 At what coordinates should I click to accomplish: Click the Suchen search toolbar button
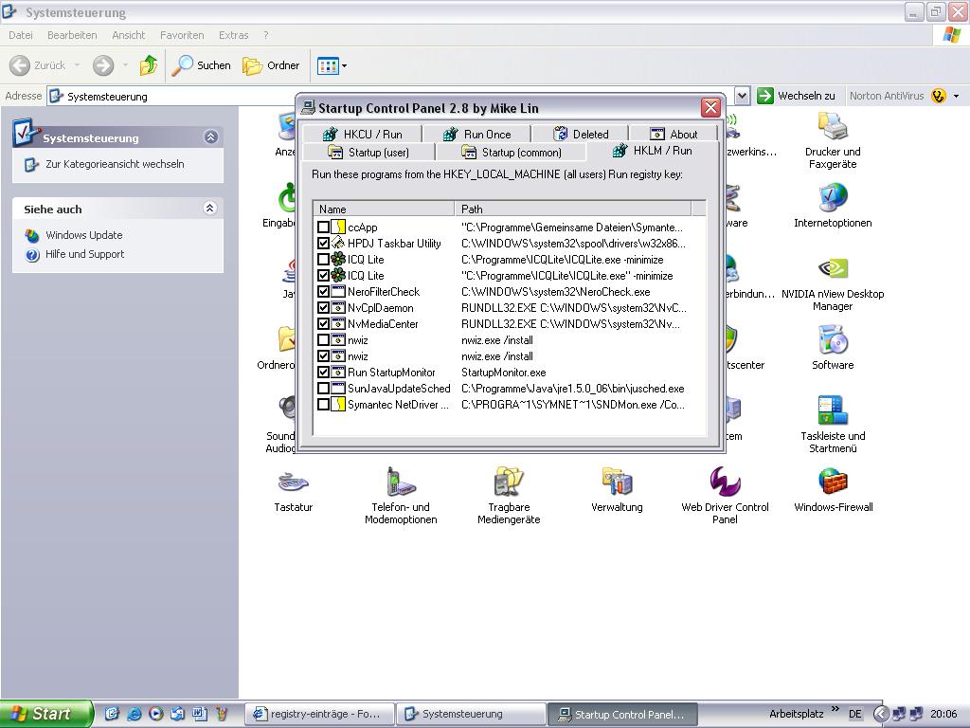click(201, 65)
